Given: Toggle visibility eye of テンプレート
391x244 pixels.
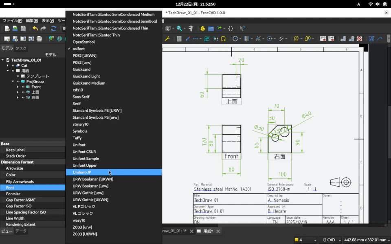Looking at the screenshot, I should (x=18, y=76).
